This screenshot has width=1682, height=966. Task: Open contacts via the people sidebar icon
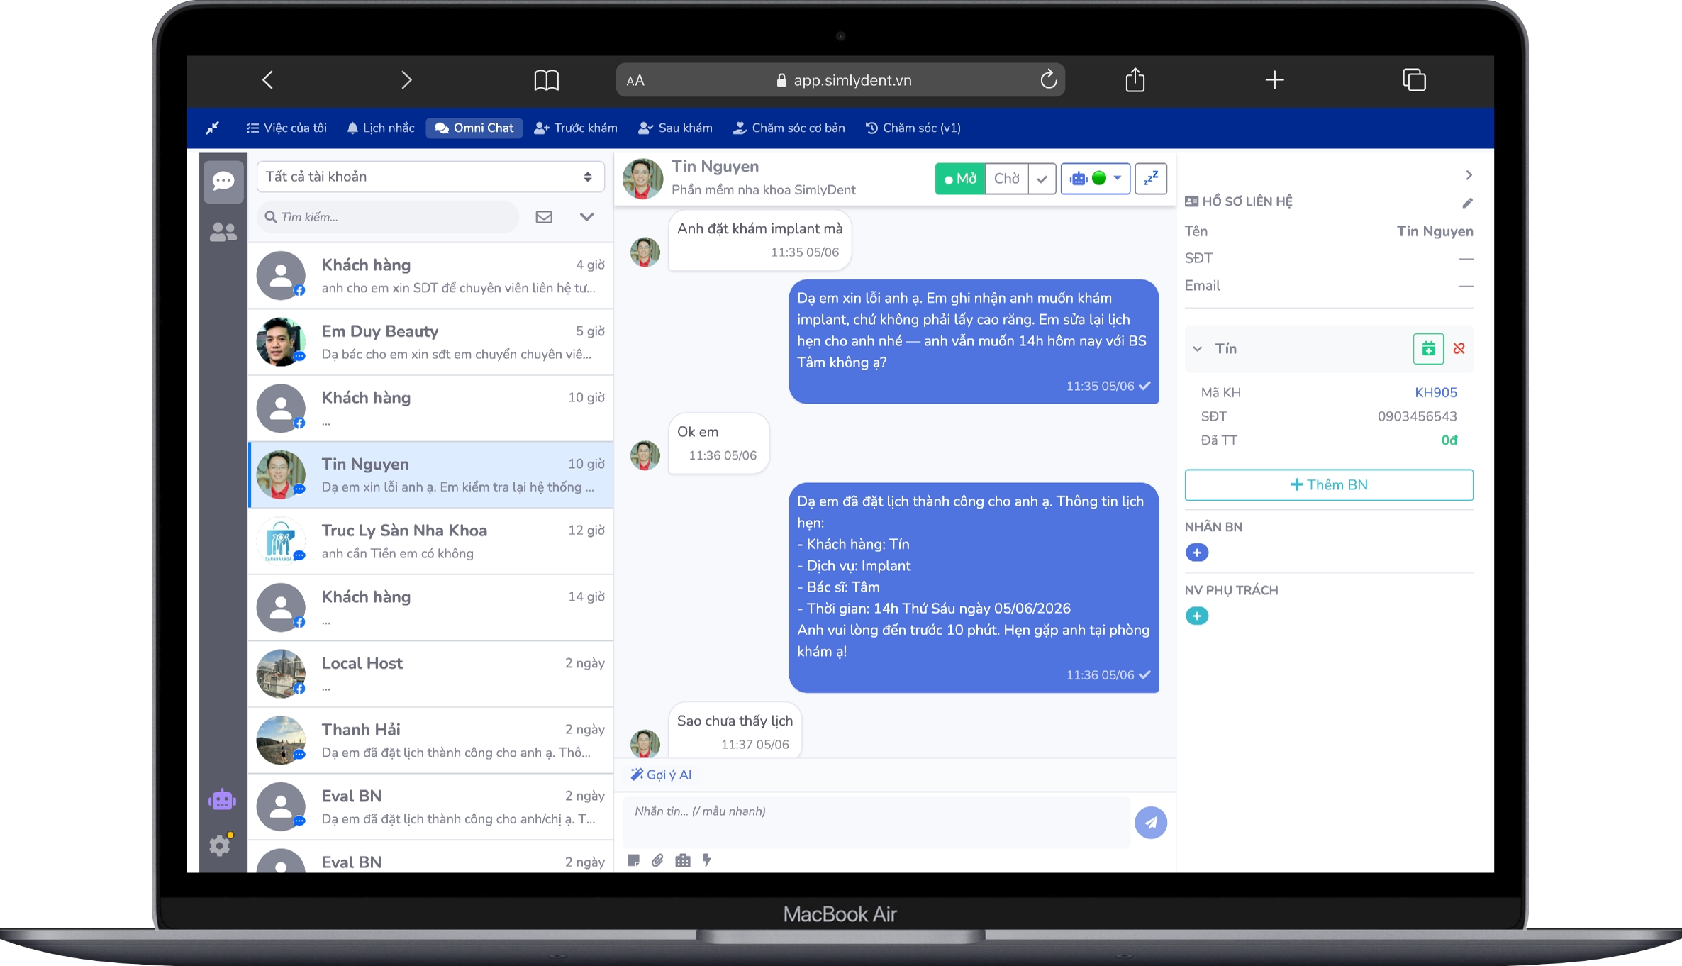click(x=223, y=232)
